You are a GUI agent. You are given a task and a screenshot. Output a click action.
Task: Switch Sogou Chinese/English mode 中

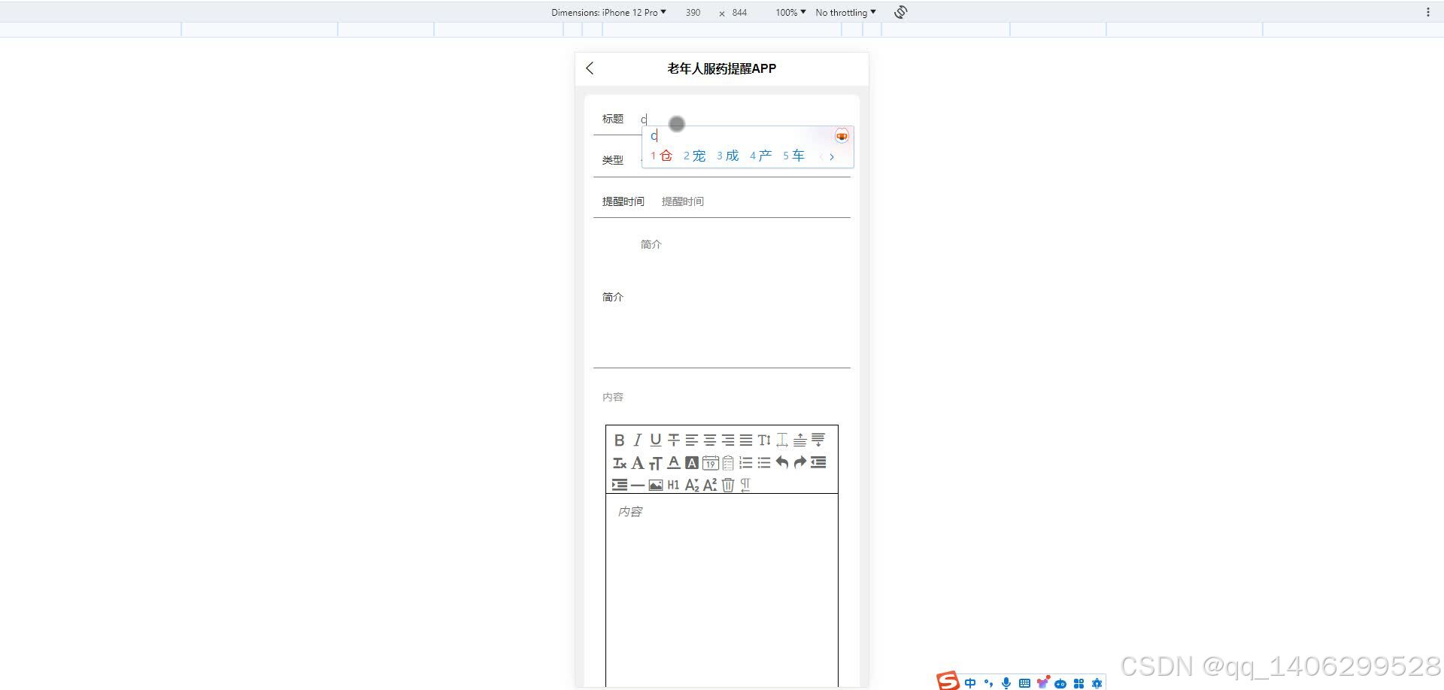point(970,683)
